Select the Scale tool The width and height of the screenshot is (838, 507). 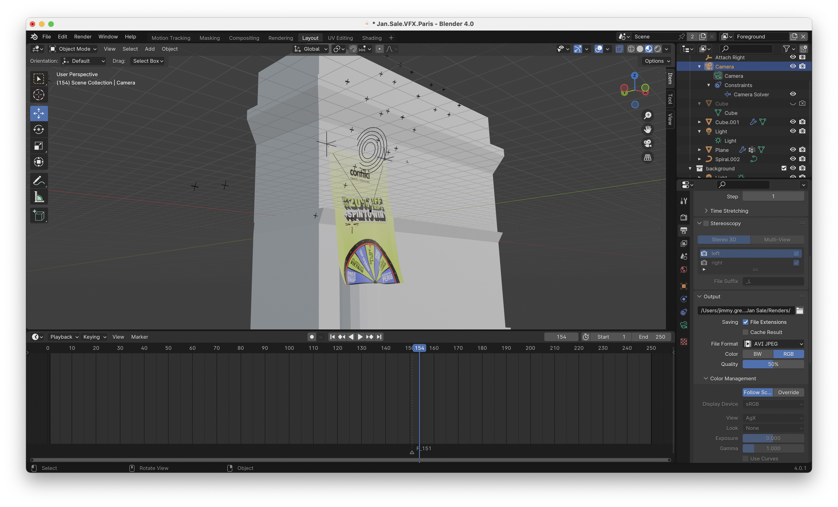click(x=39, y=146)
